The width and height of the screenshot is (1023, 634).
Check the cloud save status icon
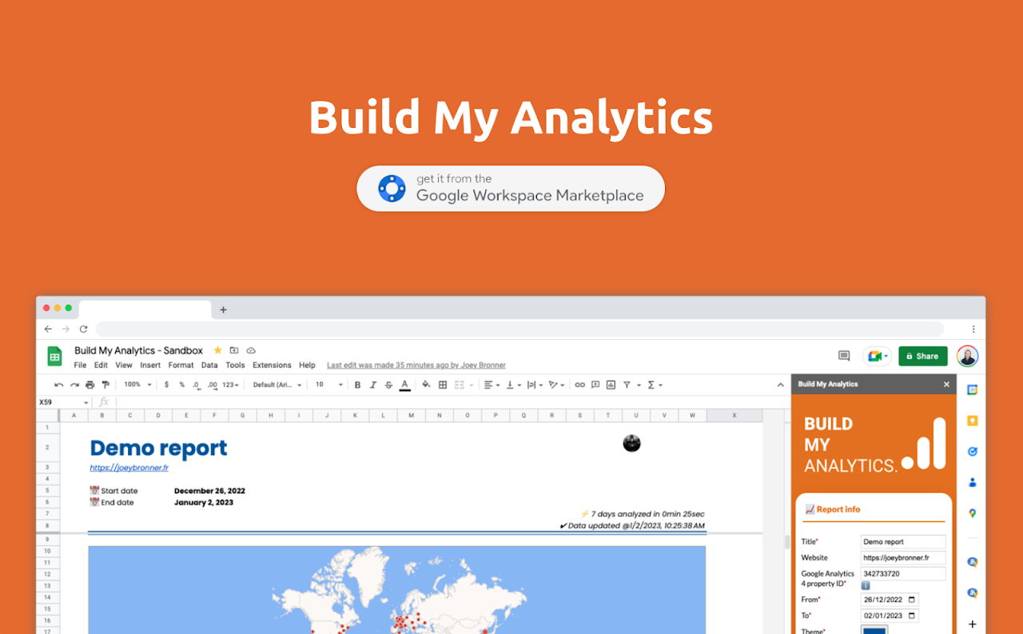pos(250,350)
